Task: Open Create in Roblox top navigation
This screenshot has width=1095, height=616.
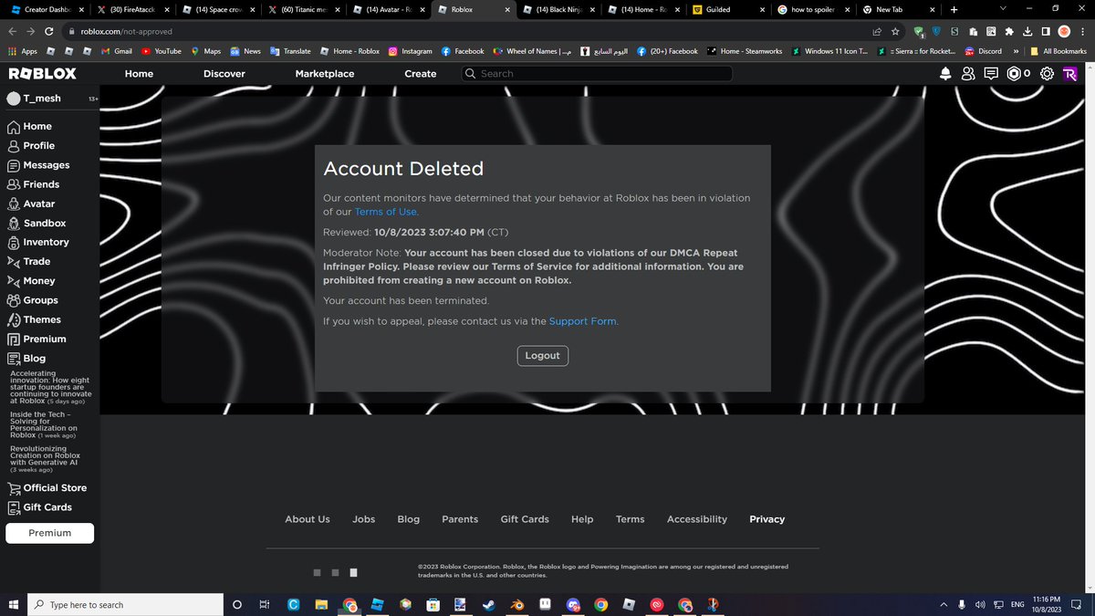Action: pyautogui.click(x=421, y=74)
